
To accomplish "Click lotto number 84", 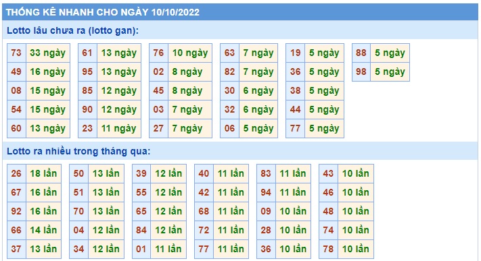I will coord(141,231).
